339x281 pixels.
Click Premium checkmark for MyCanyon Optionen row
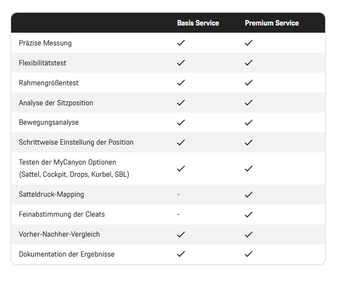coord(249,168)
